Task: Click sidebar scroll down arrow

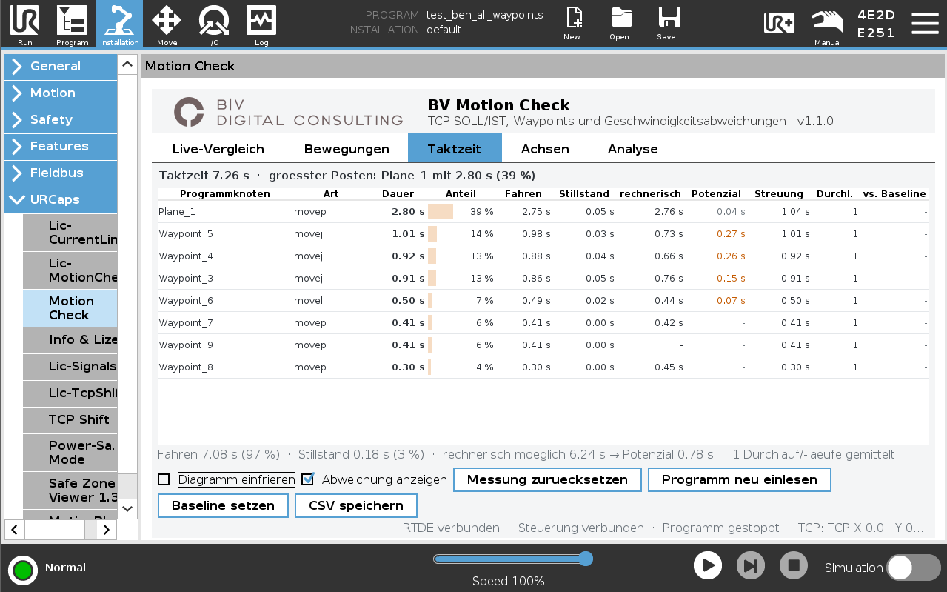Action: pos(127,509)
